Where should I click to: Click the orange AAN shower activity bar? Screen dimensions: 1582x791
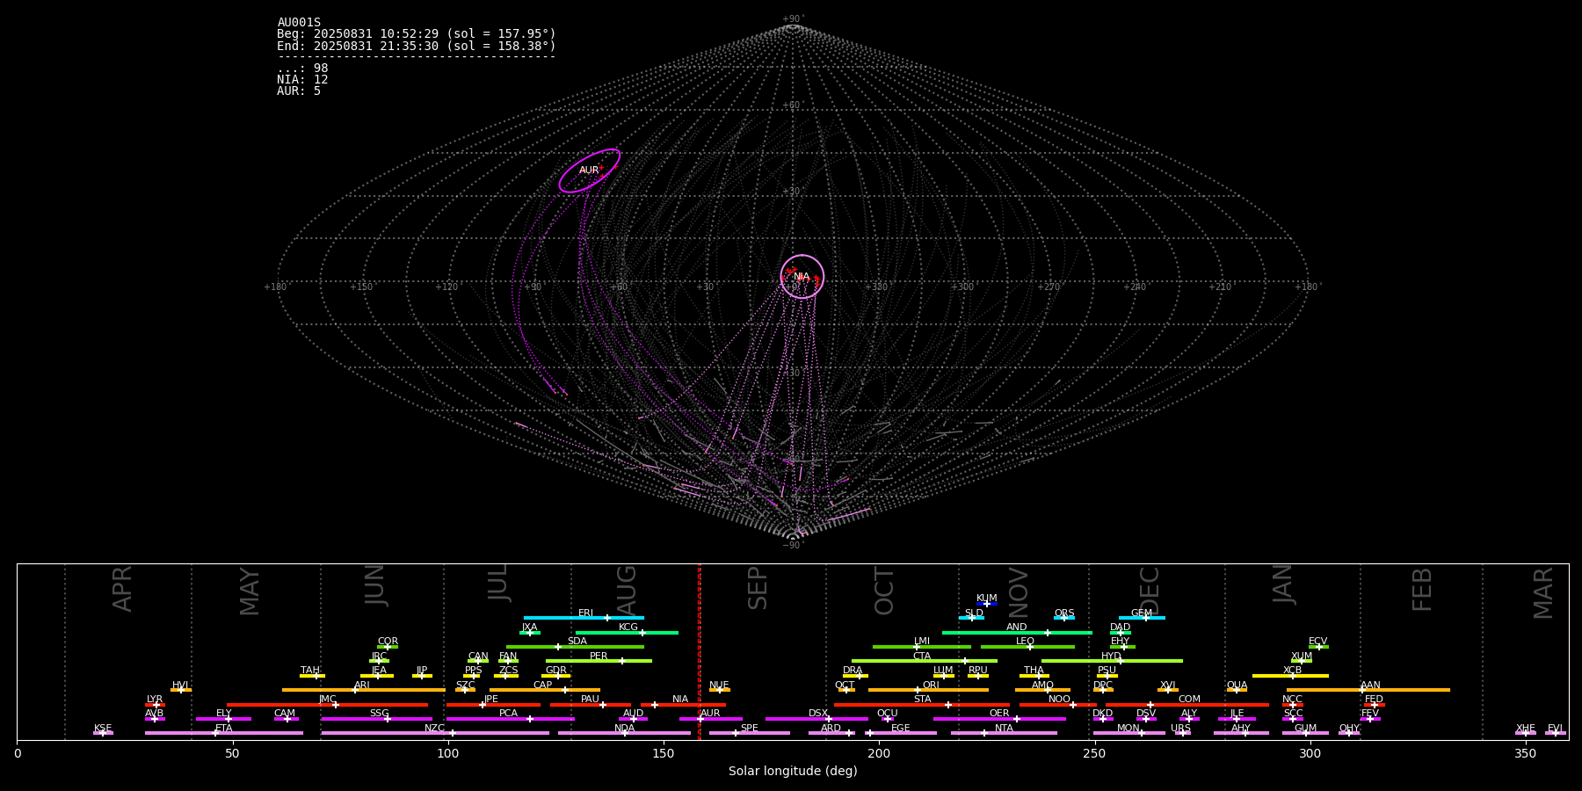tap(1406, 690)
